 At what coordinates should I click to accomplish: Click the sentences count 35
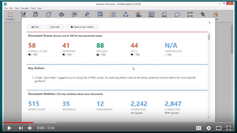pos(66,104)
